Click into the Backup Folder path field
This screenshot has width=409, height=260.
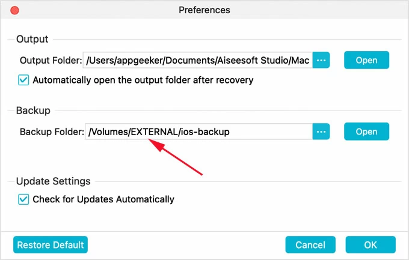coord(198,132)
